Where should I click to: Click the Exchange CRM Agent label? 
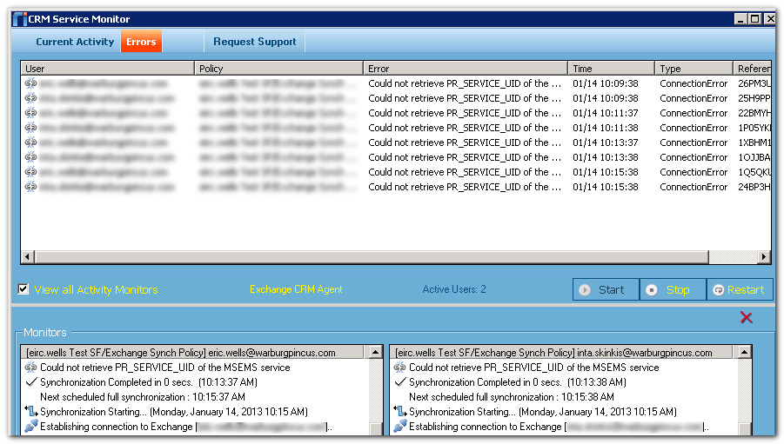(296, 289)
